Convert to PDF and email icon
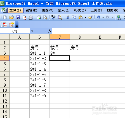 click(x=11, y=25)
